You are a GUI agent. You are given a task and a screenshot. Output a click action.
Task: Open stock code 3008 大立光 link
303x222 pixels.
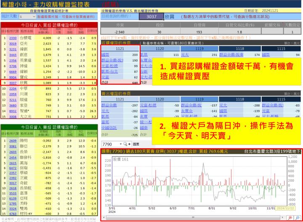[x=13, y=117]
